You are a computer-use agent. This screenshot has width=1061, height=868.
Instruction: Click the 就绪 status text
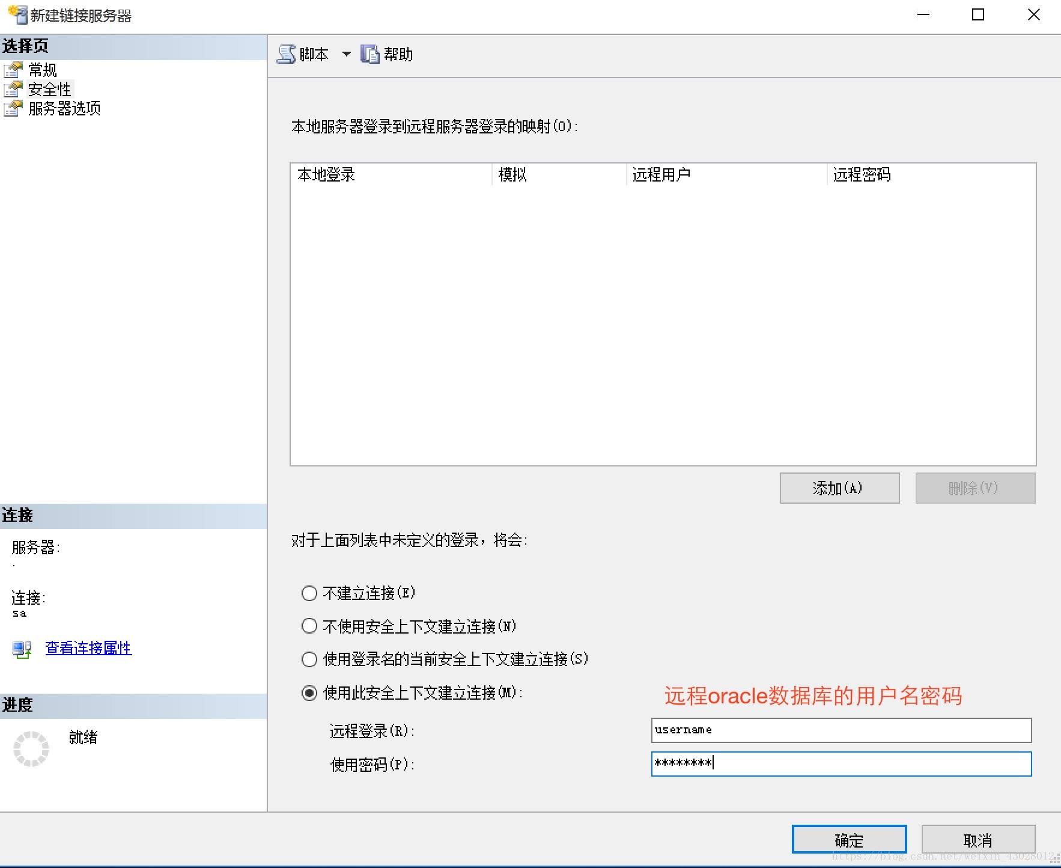84,738
